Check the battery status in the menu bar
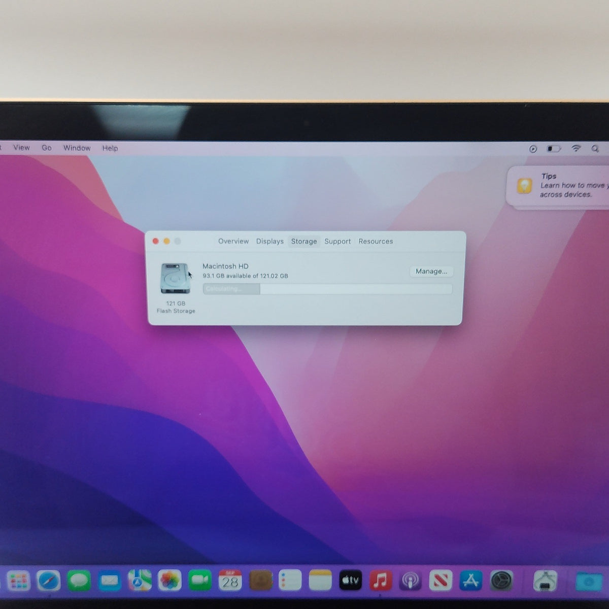This screenshot has width=609, height=609. coord(554,149)
